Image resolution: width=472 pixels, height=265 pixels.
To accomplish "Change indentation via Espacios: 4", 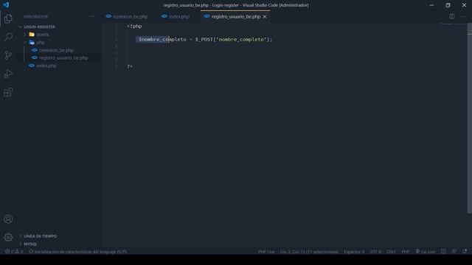I will 354,252.
